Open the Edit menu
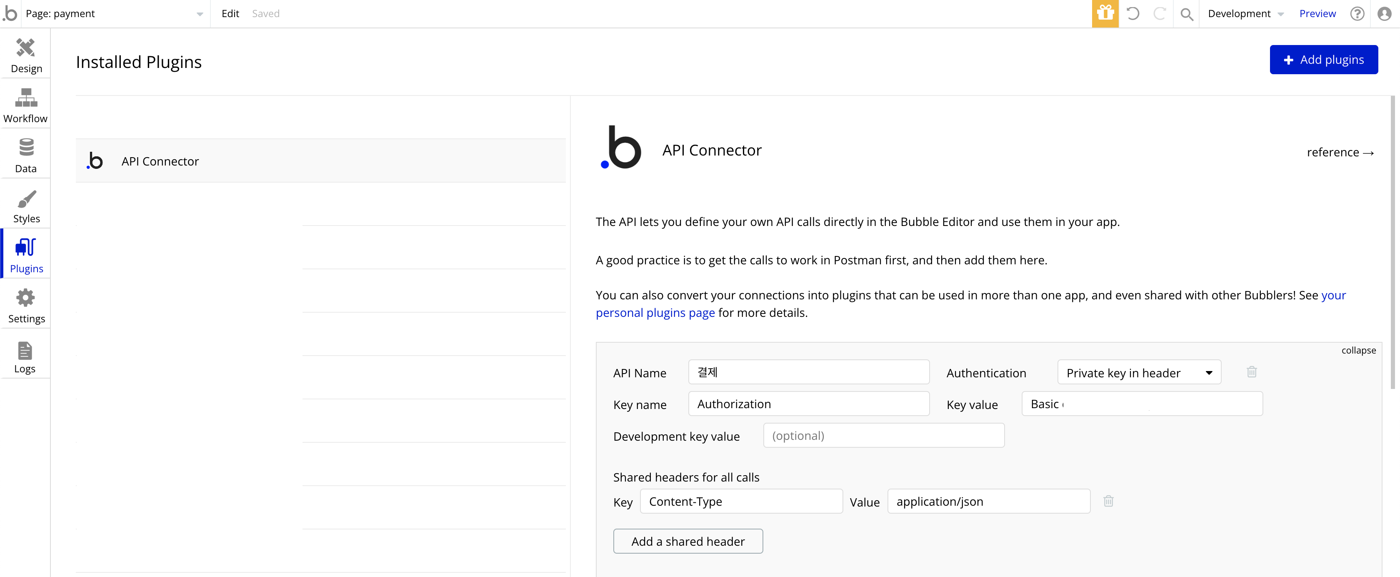1400x577 pixels. [230, 14]
